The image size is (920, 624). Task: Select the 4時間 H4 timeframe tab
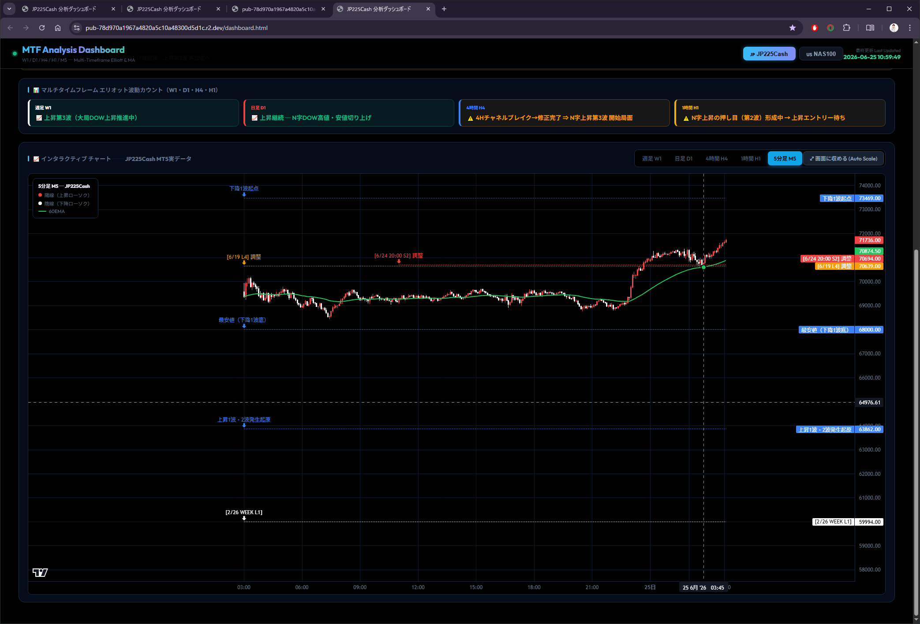tap(717, 158)
